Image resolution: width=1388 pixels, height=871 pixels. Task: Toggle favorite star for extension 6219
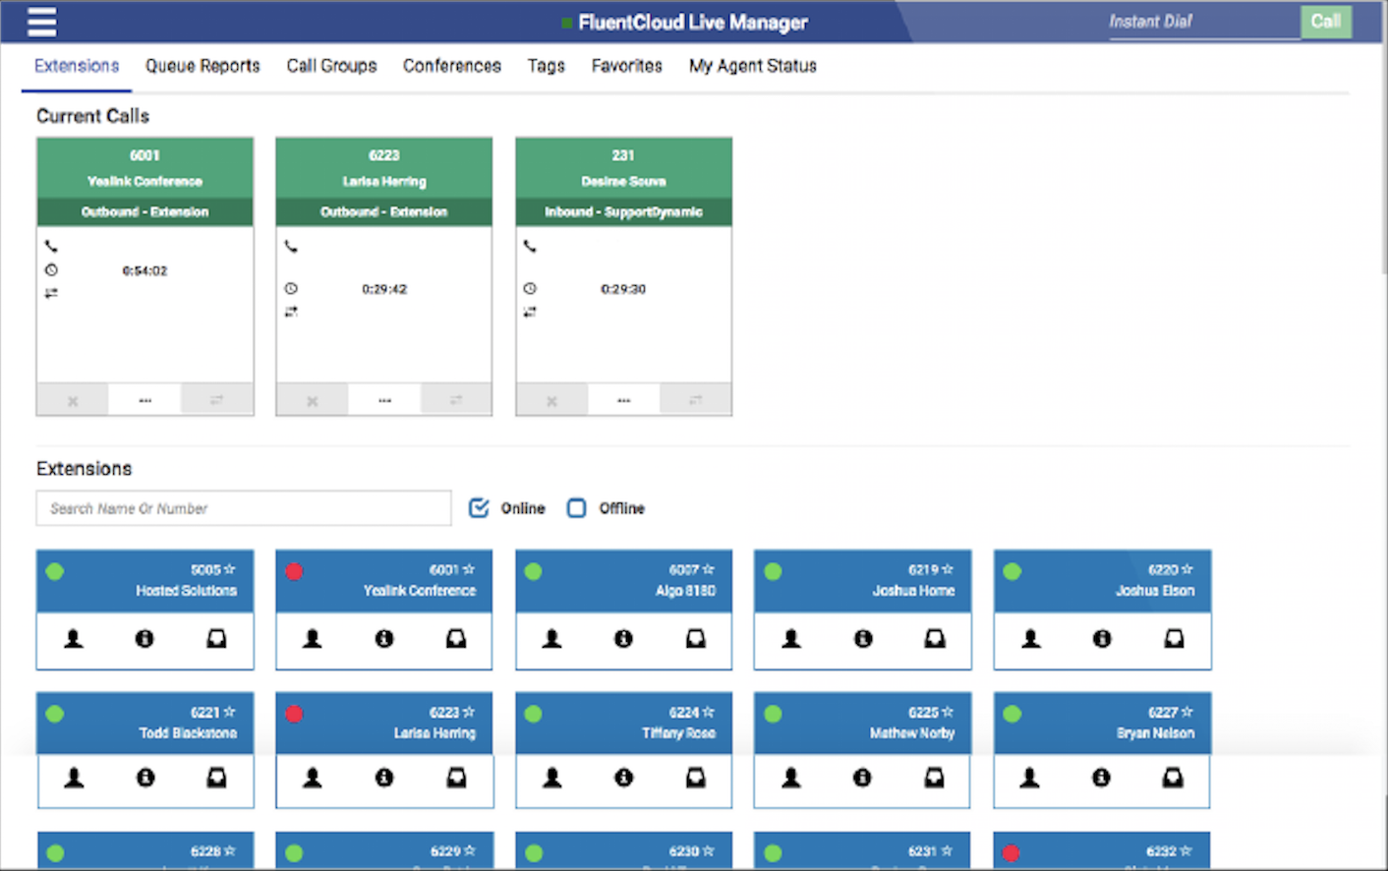948,569
